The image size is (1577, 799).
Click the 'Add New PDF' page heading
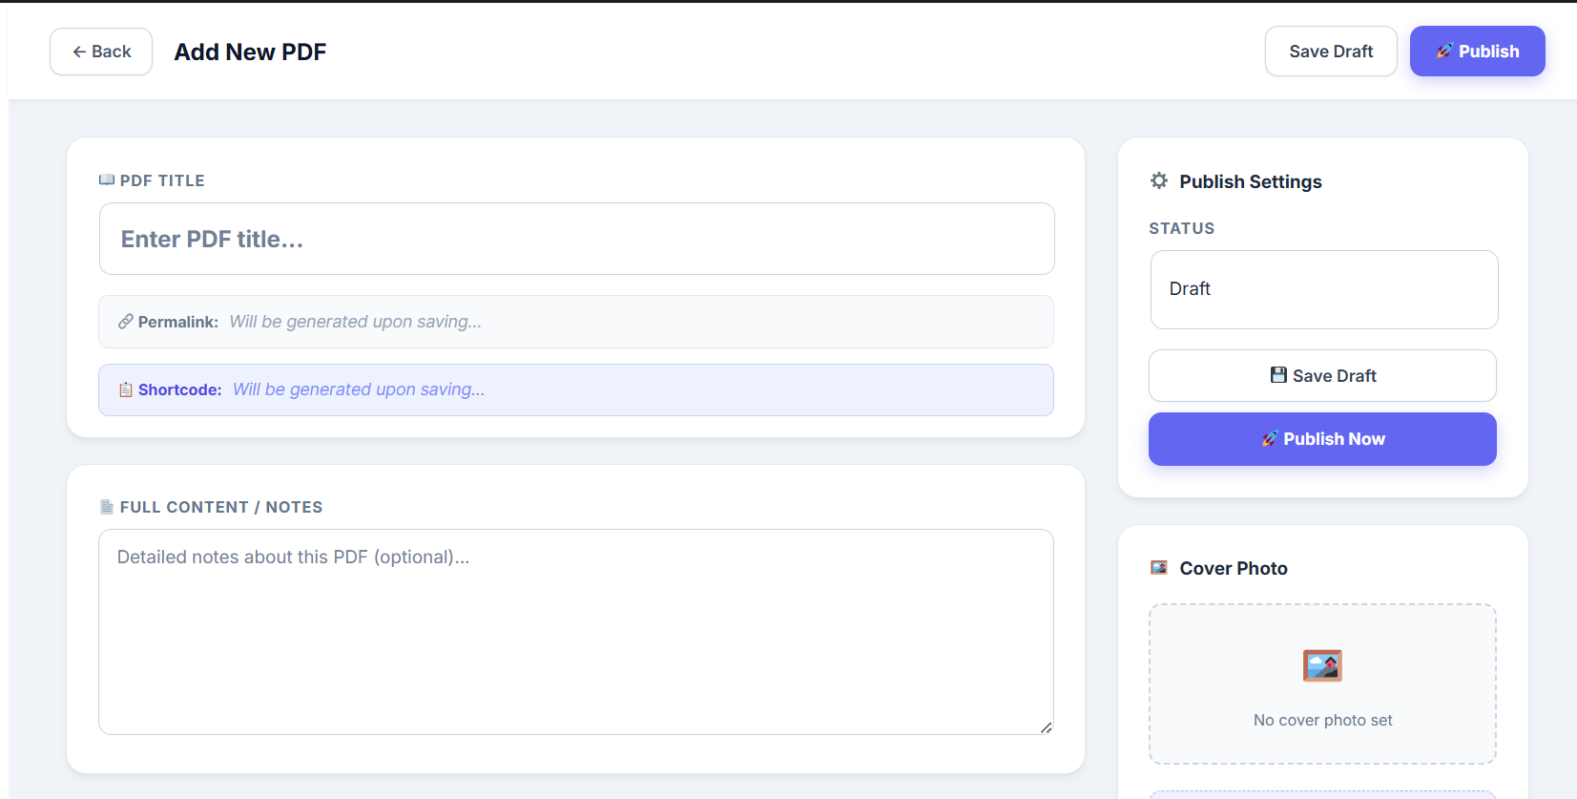pos(250,52)
